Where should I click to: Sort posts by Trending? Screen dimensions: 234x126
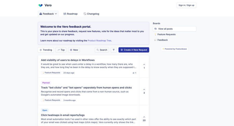(x=46, y=50)
